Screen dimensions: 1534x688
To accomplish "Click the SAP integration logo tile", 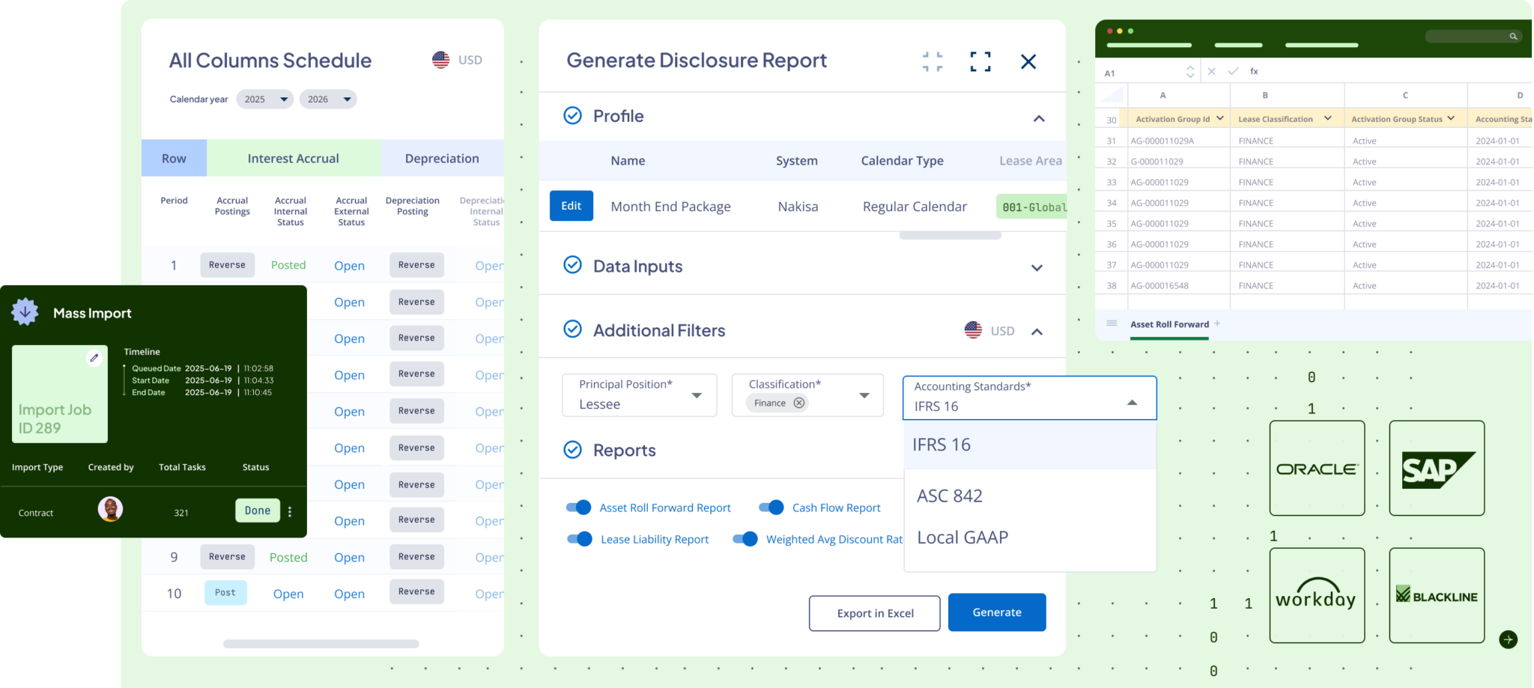I will 1436,468.
